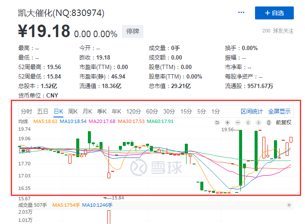The height and width of the screenshot is (224, 305).
Task: Select the 季K chart tab
Action: (102, 111)
